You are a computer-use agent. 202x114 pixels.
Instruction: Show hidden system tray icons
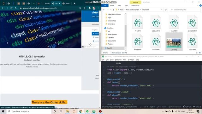163,111
